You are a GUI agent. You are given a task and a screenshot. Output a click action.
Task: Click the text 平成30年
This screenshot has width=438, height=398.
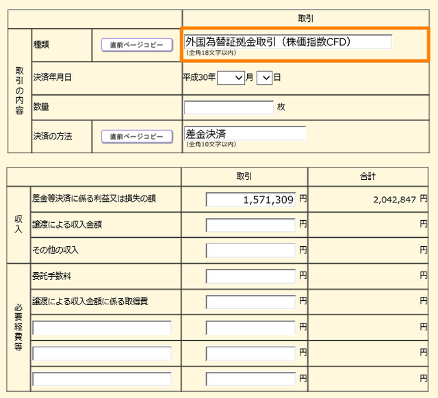pyautogui.click(x=199, y=77)
